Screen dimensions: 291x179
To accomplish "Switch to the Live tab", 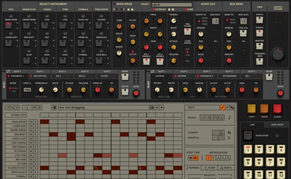I will (252, 125).
